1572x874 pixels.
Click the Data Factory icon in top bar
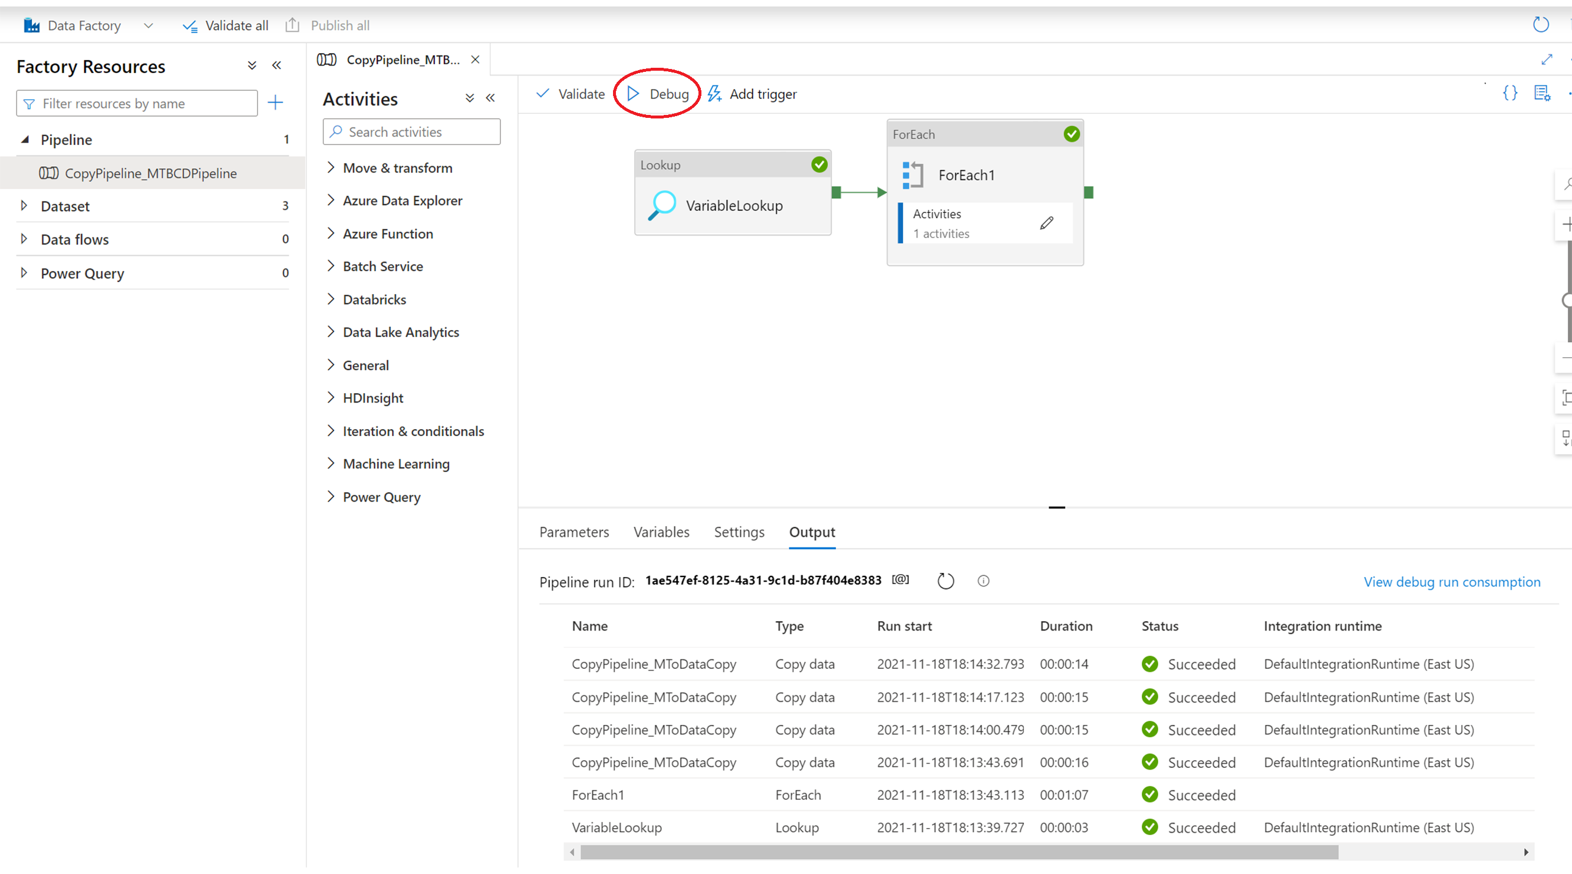point(32,25)
